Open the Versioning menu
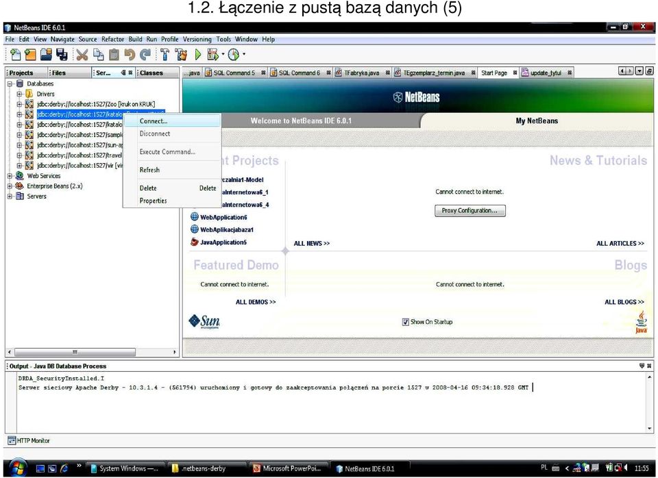The height and width of the screenshot is (478, 658). 197,40
